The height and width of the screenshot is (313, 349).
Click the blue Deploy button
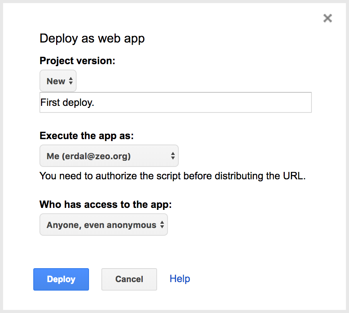point(61,279)
